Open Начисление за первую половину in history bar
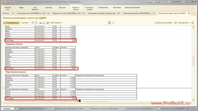198x111 pixels. coord(103,109)
